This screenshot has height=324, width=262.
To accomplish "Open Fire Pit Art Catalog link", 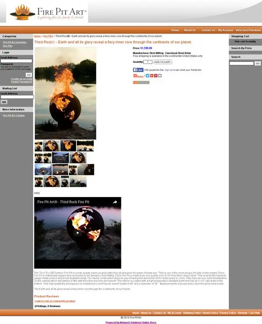I will (x=14, y=116).
